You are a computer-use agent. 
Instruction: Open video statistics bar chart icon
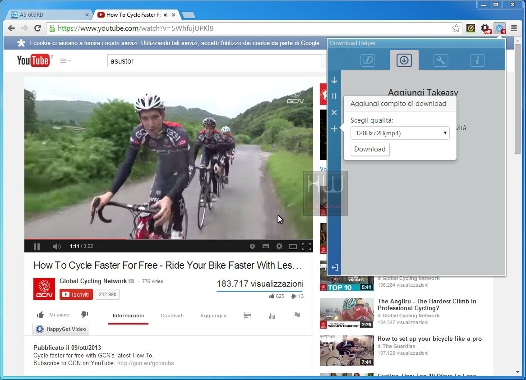272,316
